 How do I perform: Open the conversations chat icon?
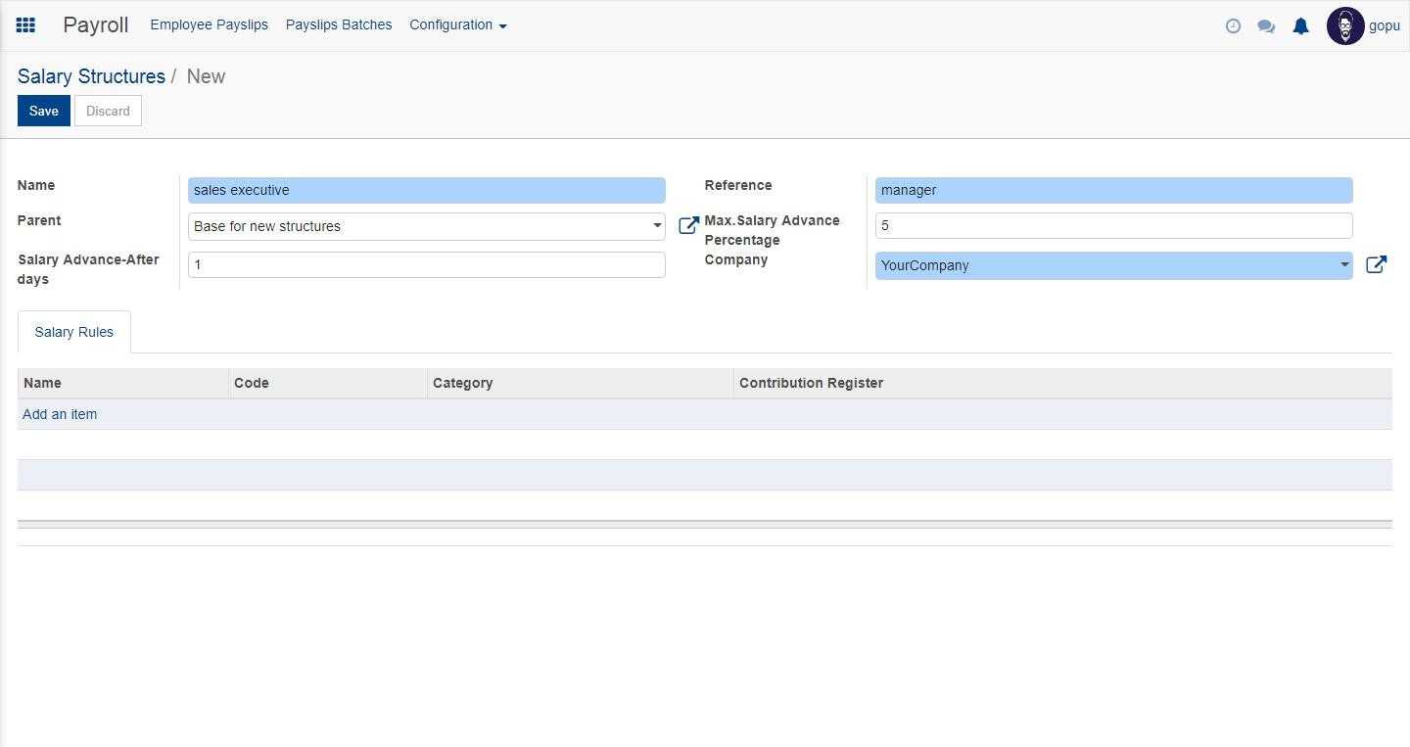coord(1266,26)
